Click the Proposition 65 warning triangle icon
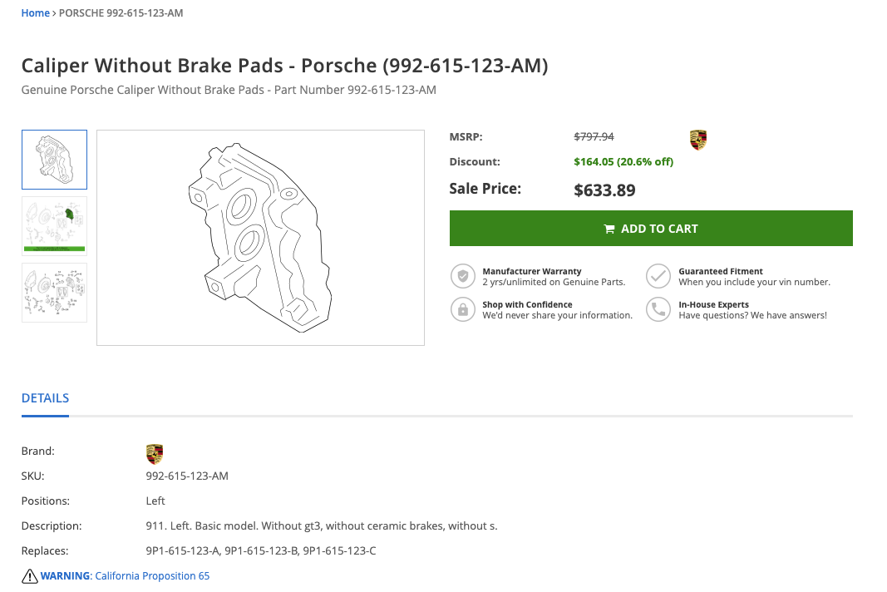 pos(29,576)
